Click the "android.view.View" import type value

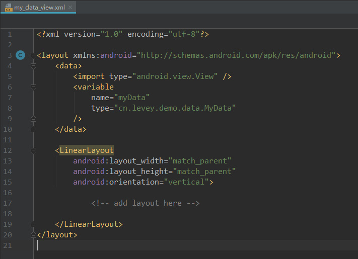175,76
